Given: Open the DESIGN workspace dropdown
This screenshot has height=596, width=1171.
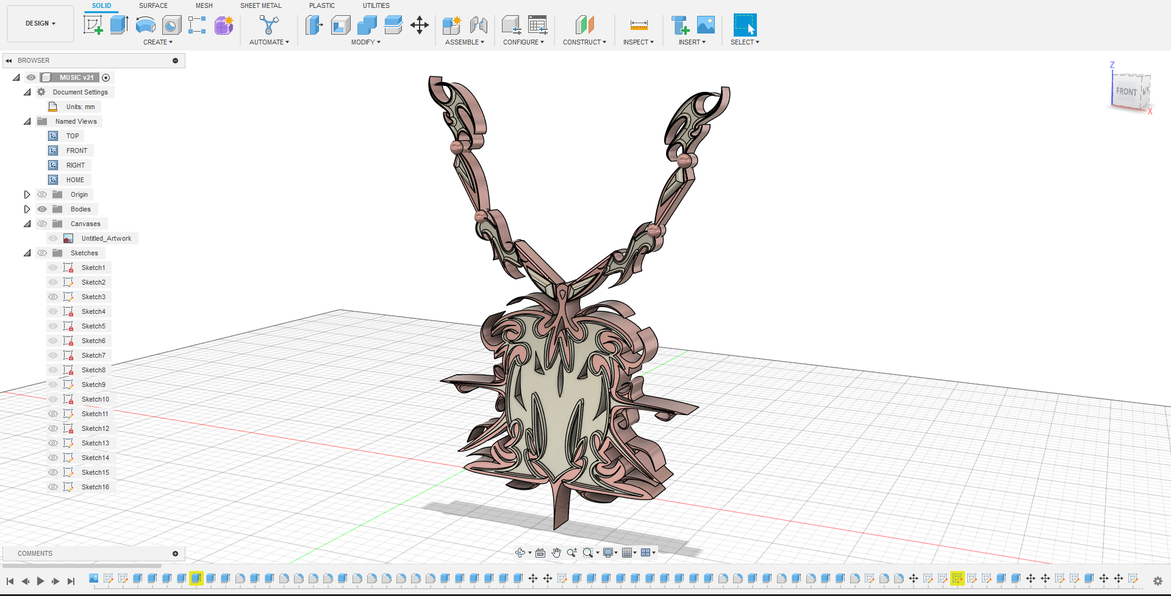Looking at the screenshot, I should pyautogui.click(x=40, y=23).
